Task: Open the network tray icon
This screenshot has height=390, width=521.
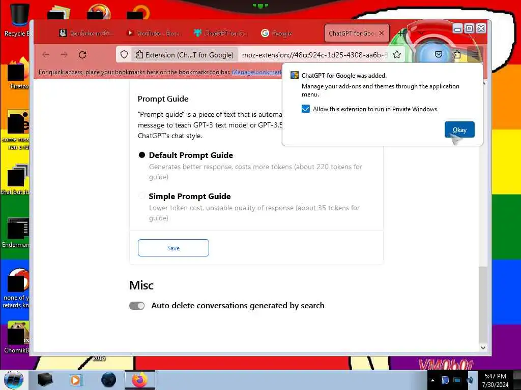Action: click(457, 380)
